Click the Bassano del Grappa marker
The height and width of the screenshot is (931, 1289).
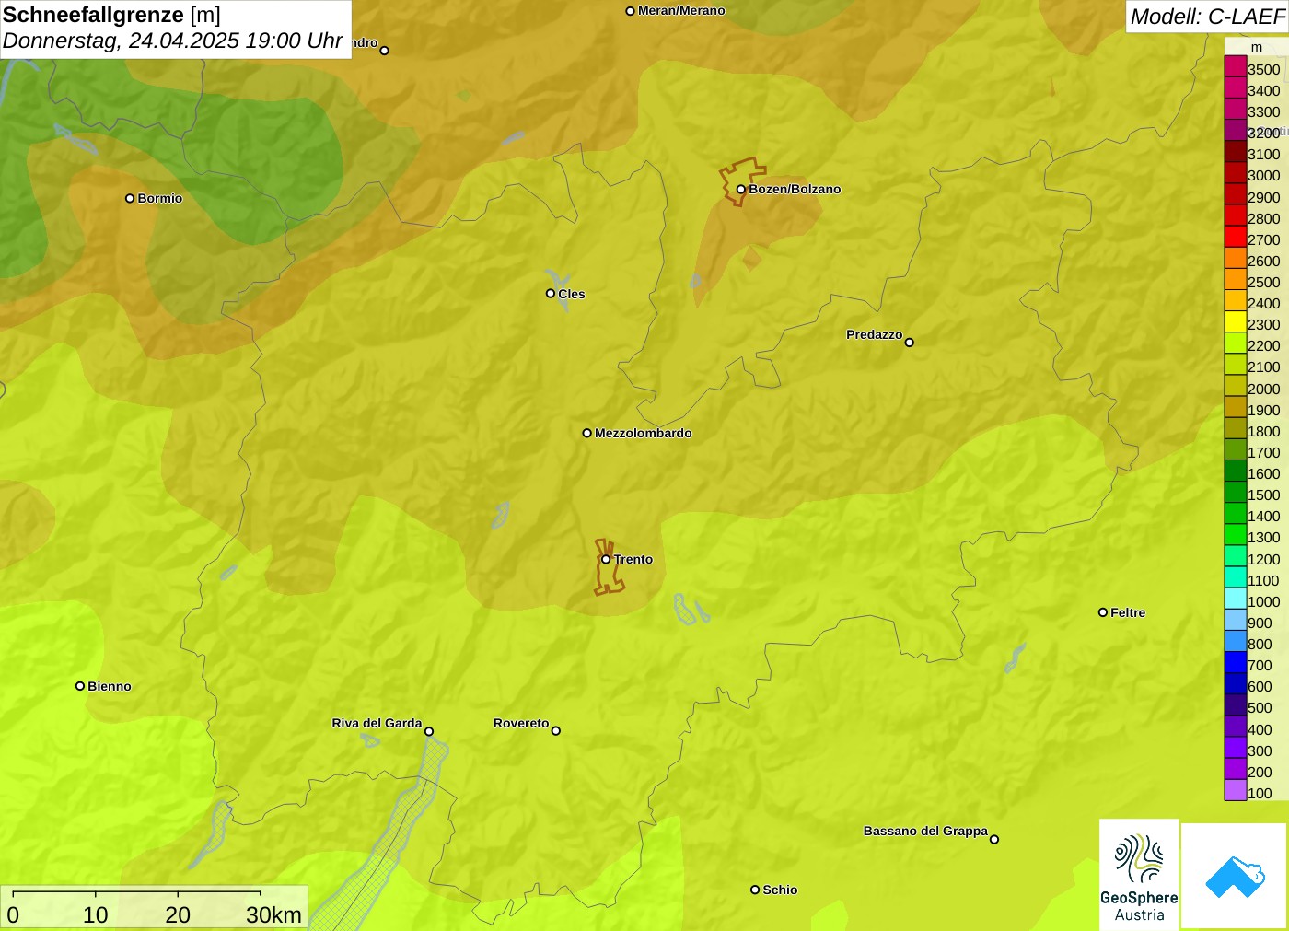[x=994, y=839]
